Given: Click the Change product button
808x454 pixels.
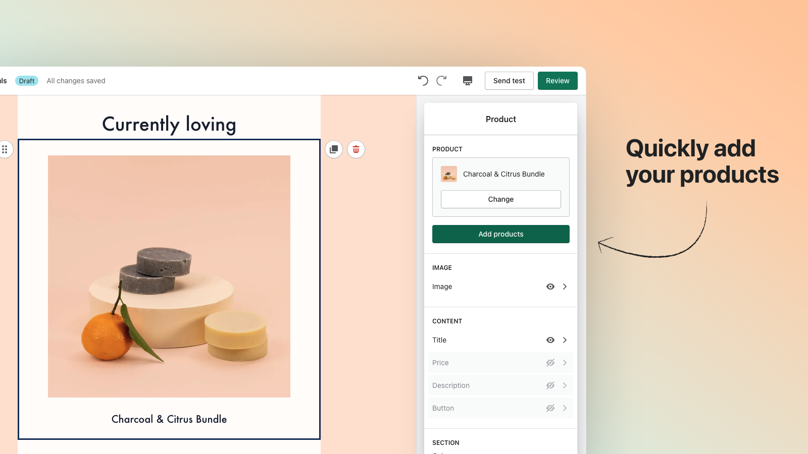Looking at the screenshot, I should coord(501,199).
